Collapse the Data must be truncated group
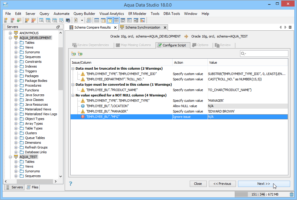Image resolution: width=297 pixels, height=200 pixels. click(x=73, y=68)
